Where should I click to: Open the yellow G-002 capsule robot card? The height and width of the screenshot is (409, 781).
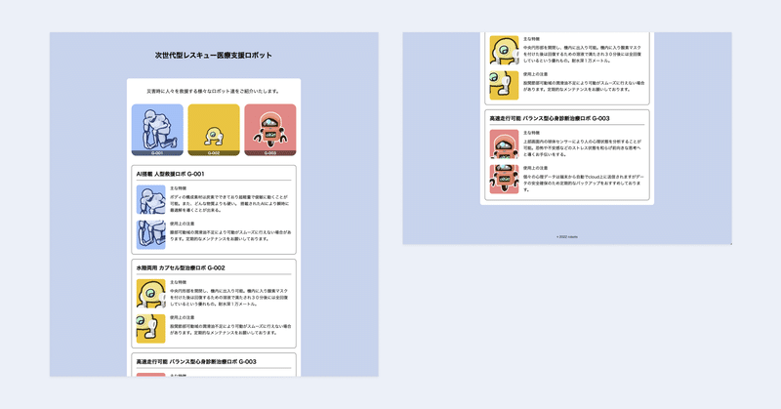click(x=214, y=130)
